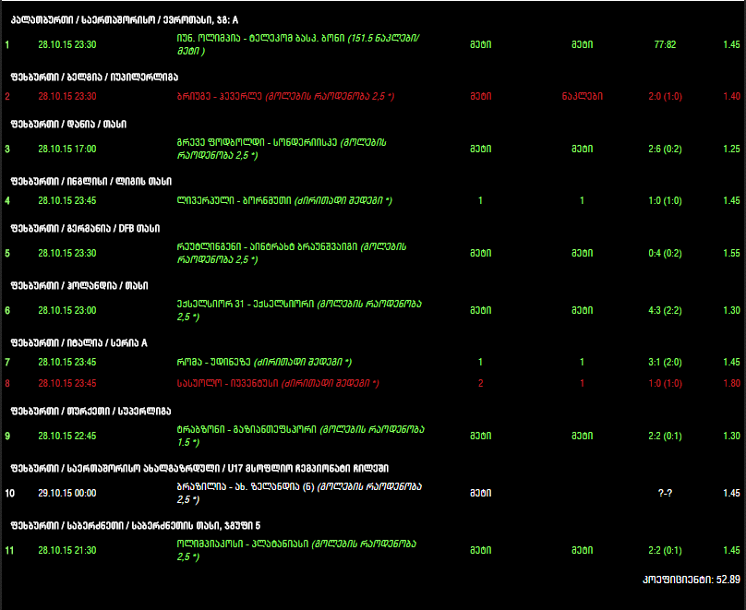
Task: Click the match 'ტრაბზონი - გაზიანთეფსპორი'
Action: pyautogui.click(x=247, y=429)
